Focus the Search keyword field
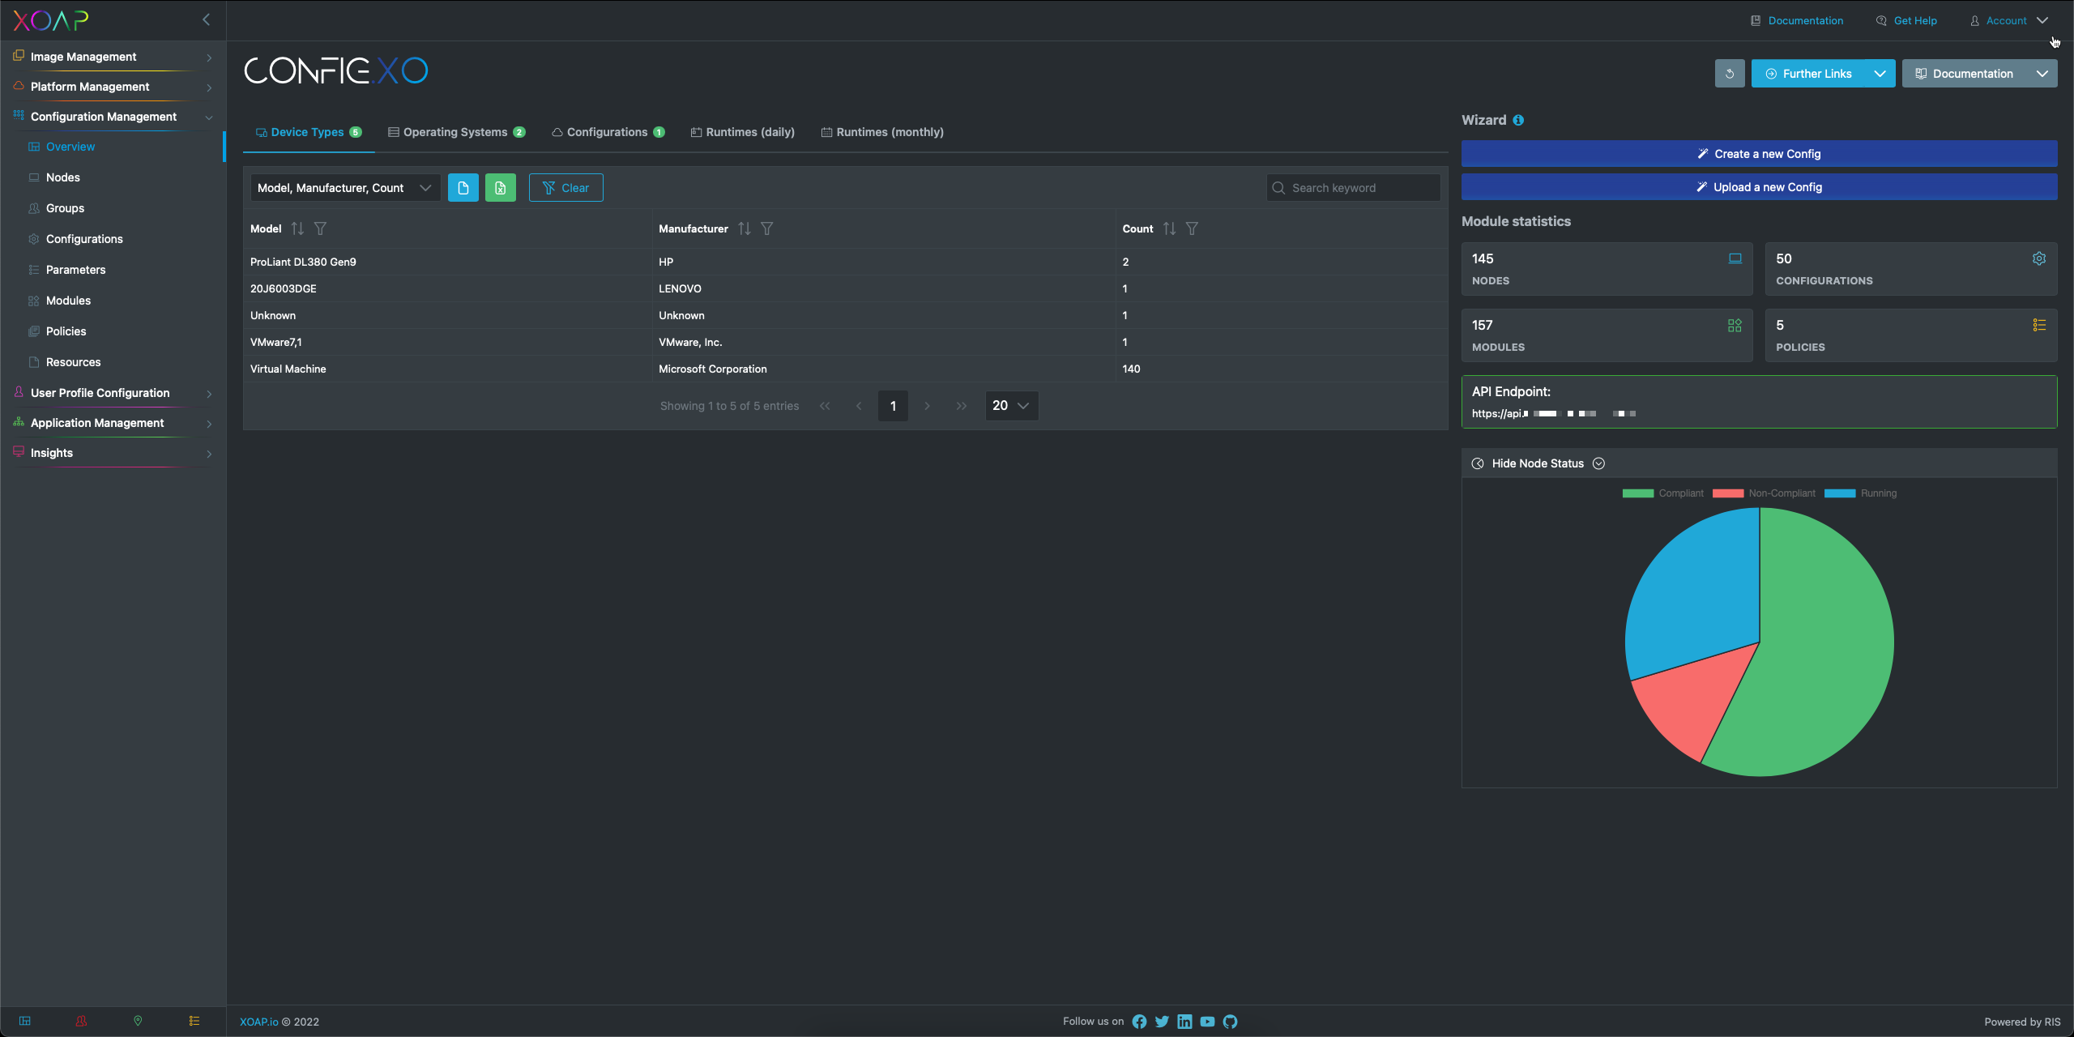Screen dimensions: 2074x1037 [1353, 188]
